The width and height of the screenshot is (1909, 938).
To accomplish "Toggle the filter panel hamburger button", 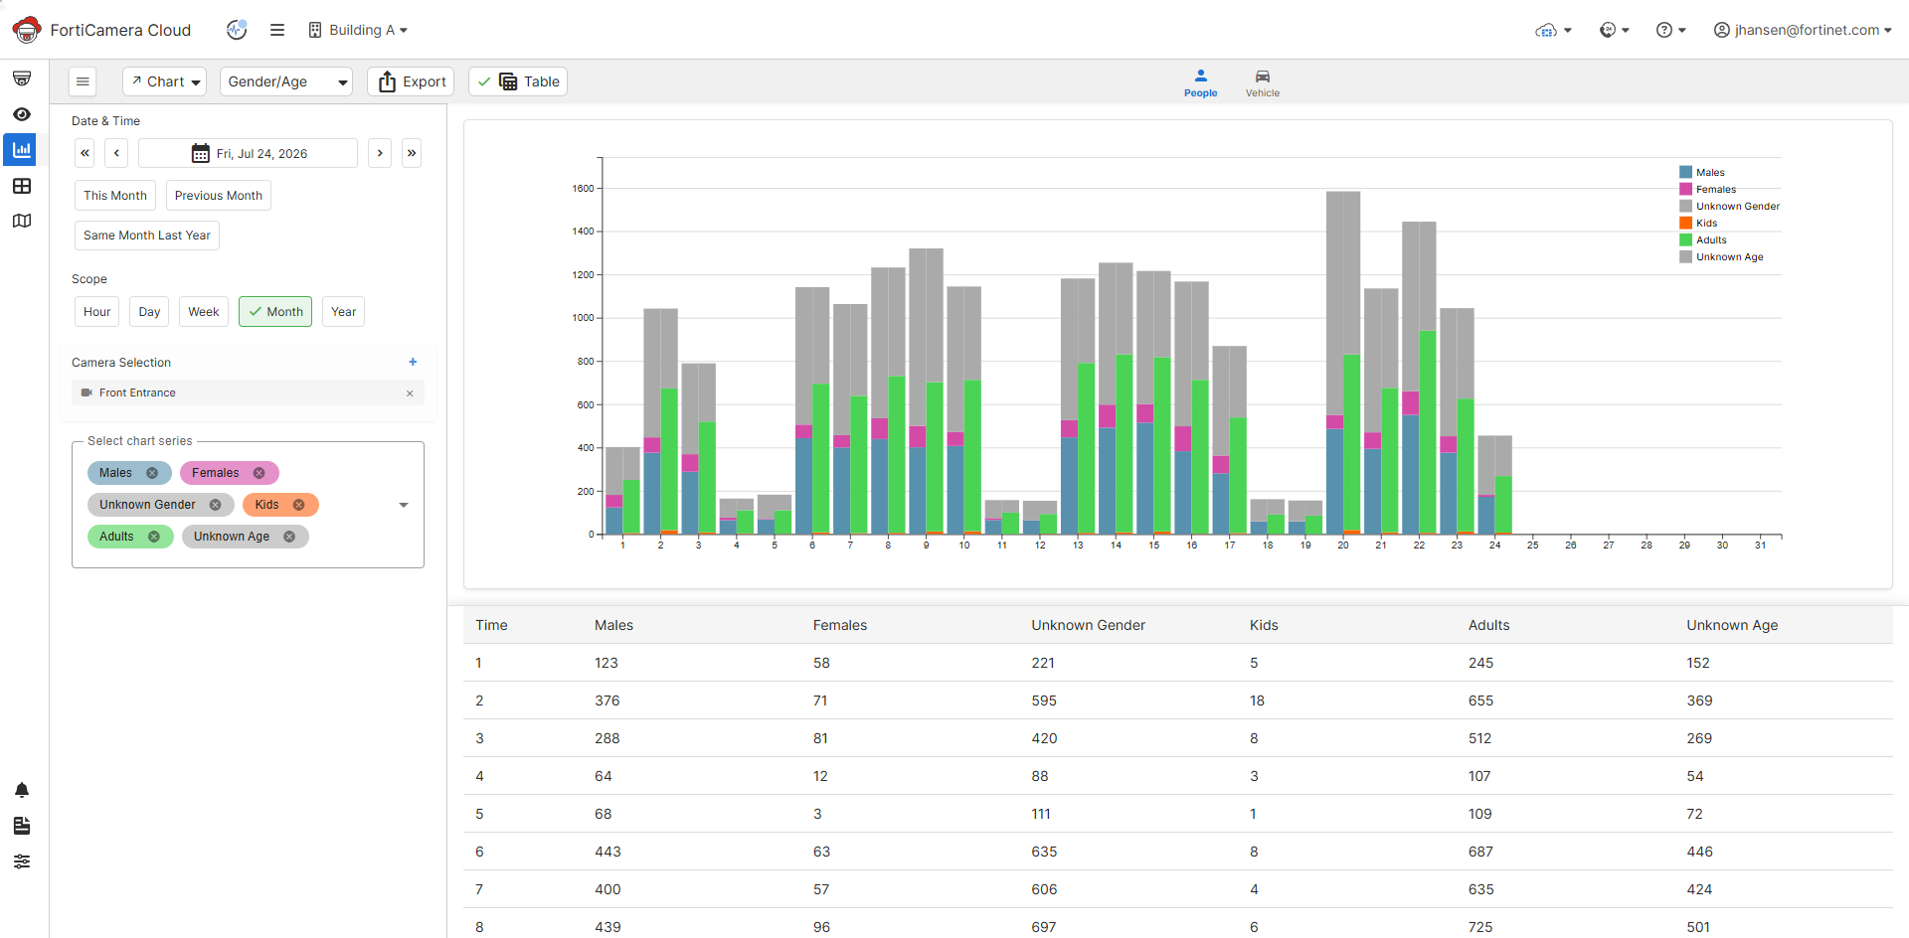I will (x=84, y=81).
